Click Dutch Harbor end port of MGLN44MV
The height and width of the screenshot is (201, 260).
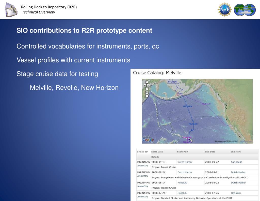click(x=238, y=182)
